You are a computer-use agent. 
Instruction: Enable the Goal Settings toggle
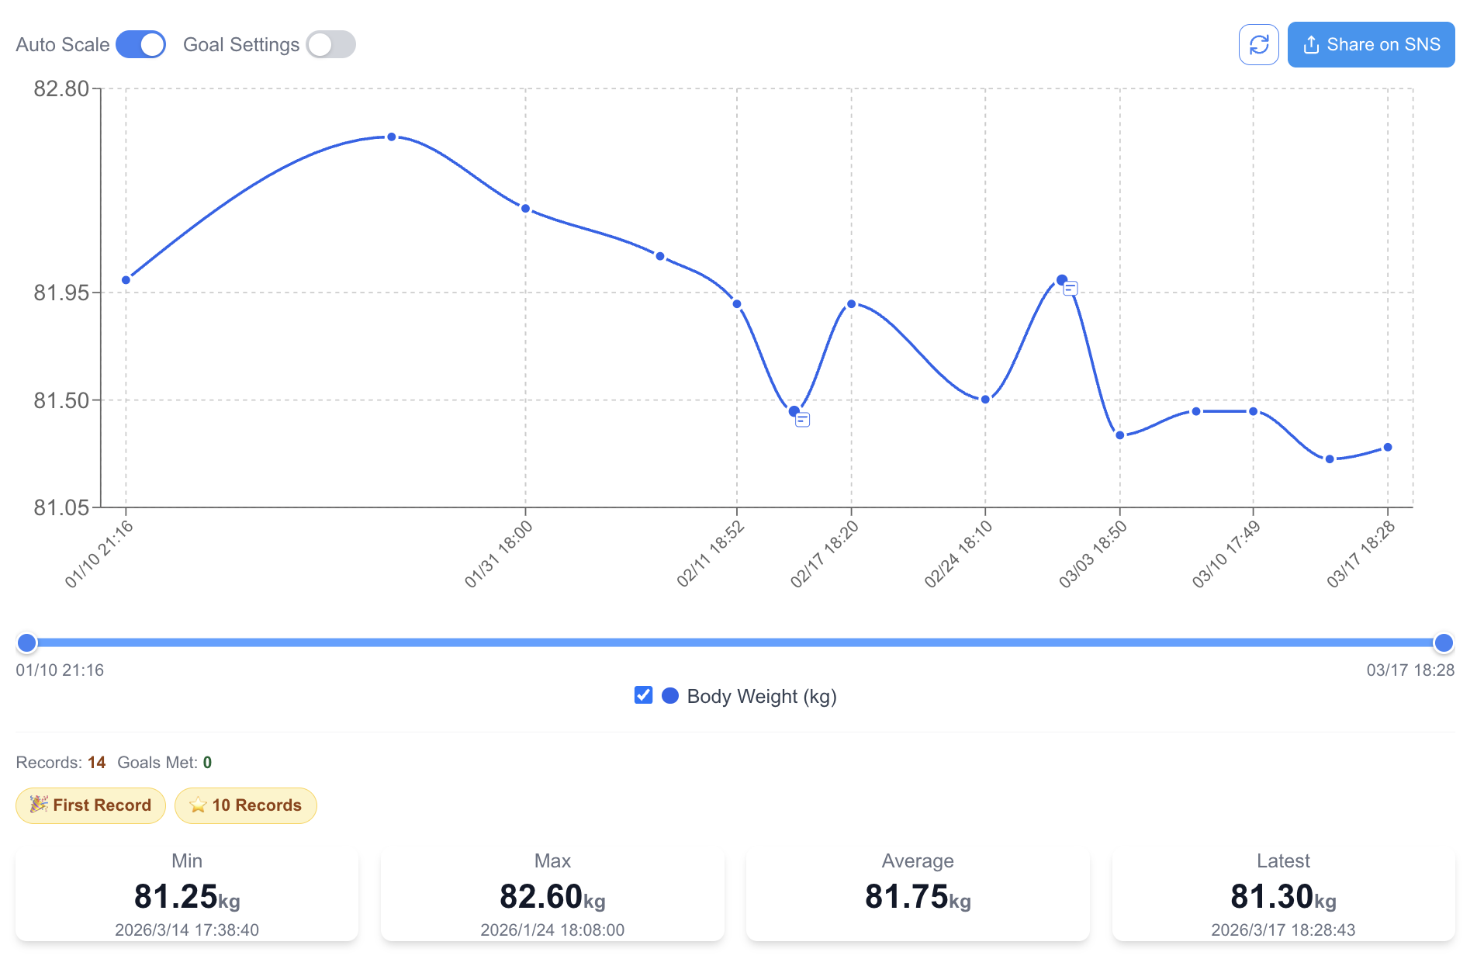coord(330,45)
